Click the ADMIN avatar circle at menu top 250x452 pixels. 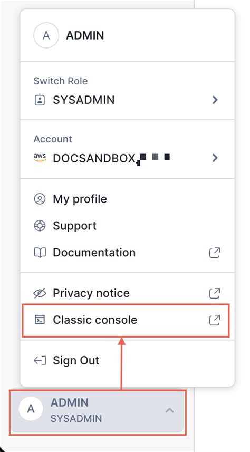(46, 35)
